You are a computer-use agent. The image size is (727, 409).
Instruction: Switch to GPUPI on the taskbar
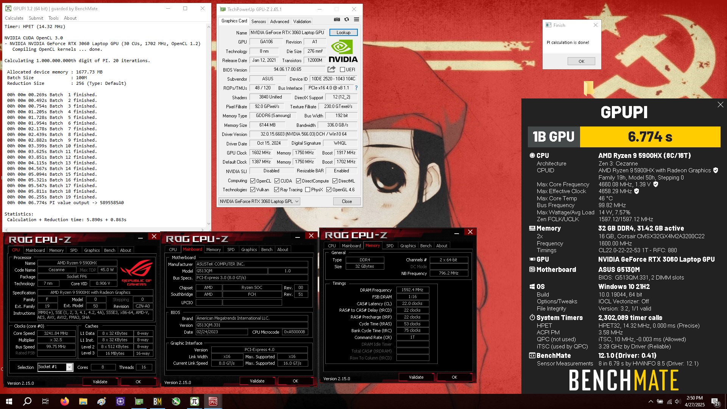pyautogui.click(x=195, y=401)
